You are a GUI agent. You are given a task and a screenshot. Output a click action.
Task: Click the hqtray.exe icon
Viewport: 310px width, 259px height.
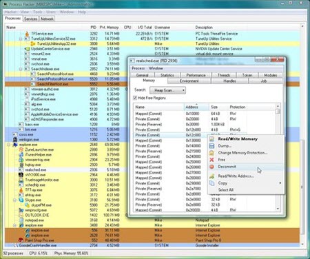coord(21,165)
